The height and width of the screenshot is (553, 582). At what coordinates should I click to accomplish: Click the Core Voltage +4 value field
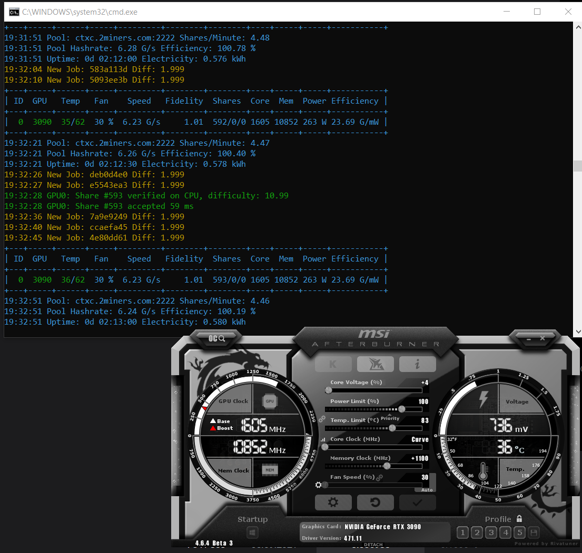click(424, 383)
